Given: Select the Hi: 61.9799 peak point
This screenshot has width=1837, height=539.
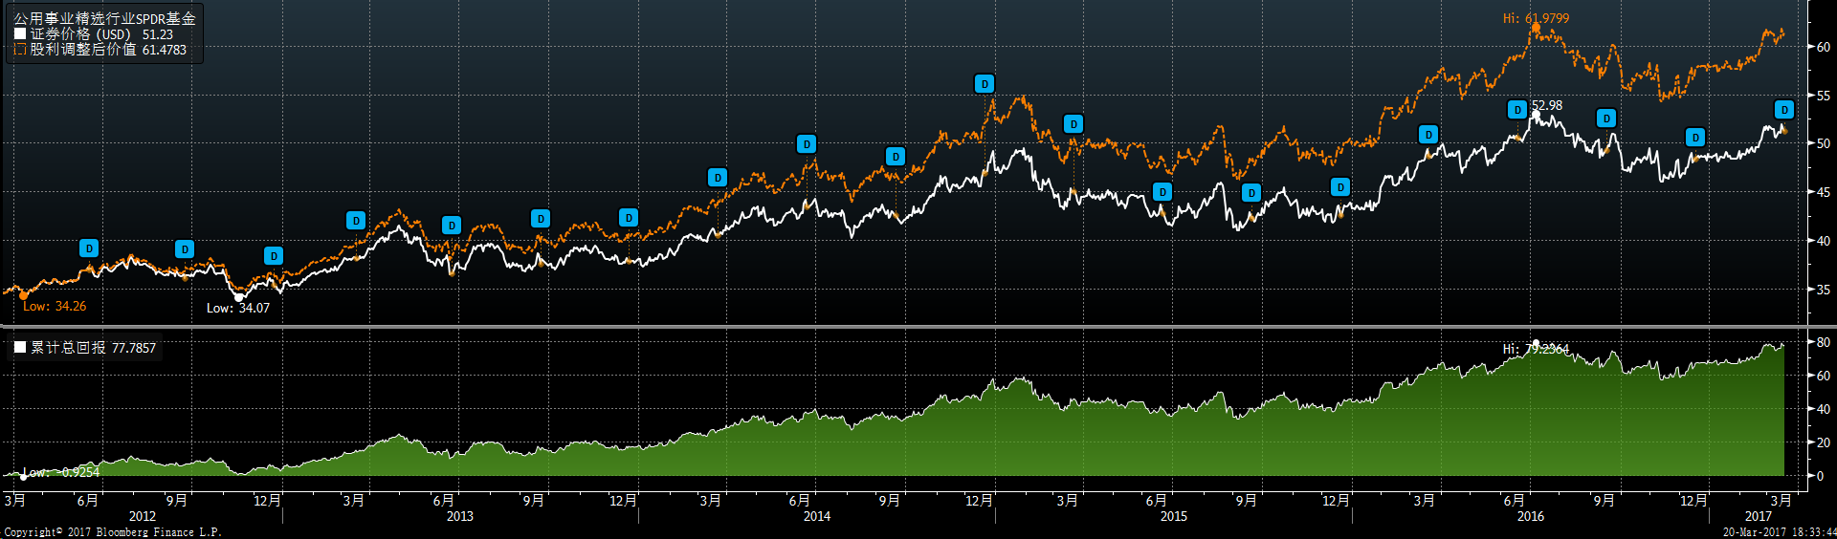Looking at the screenshot, I should [x=1536, y=28].
